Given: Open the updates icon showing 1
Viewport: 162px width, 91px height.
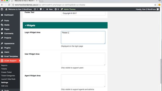Looking at the screenshot, I should pyautogui.click(x=35, y=9).
